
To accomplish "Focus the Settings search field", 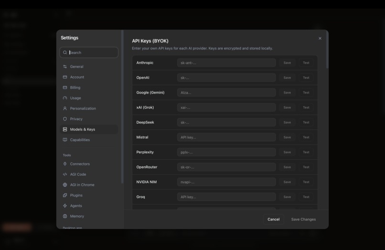I will 89,52.
